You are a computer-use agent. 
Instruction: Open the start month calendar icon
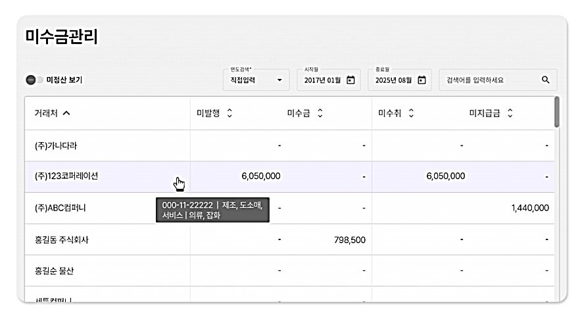point(351,80)
